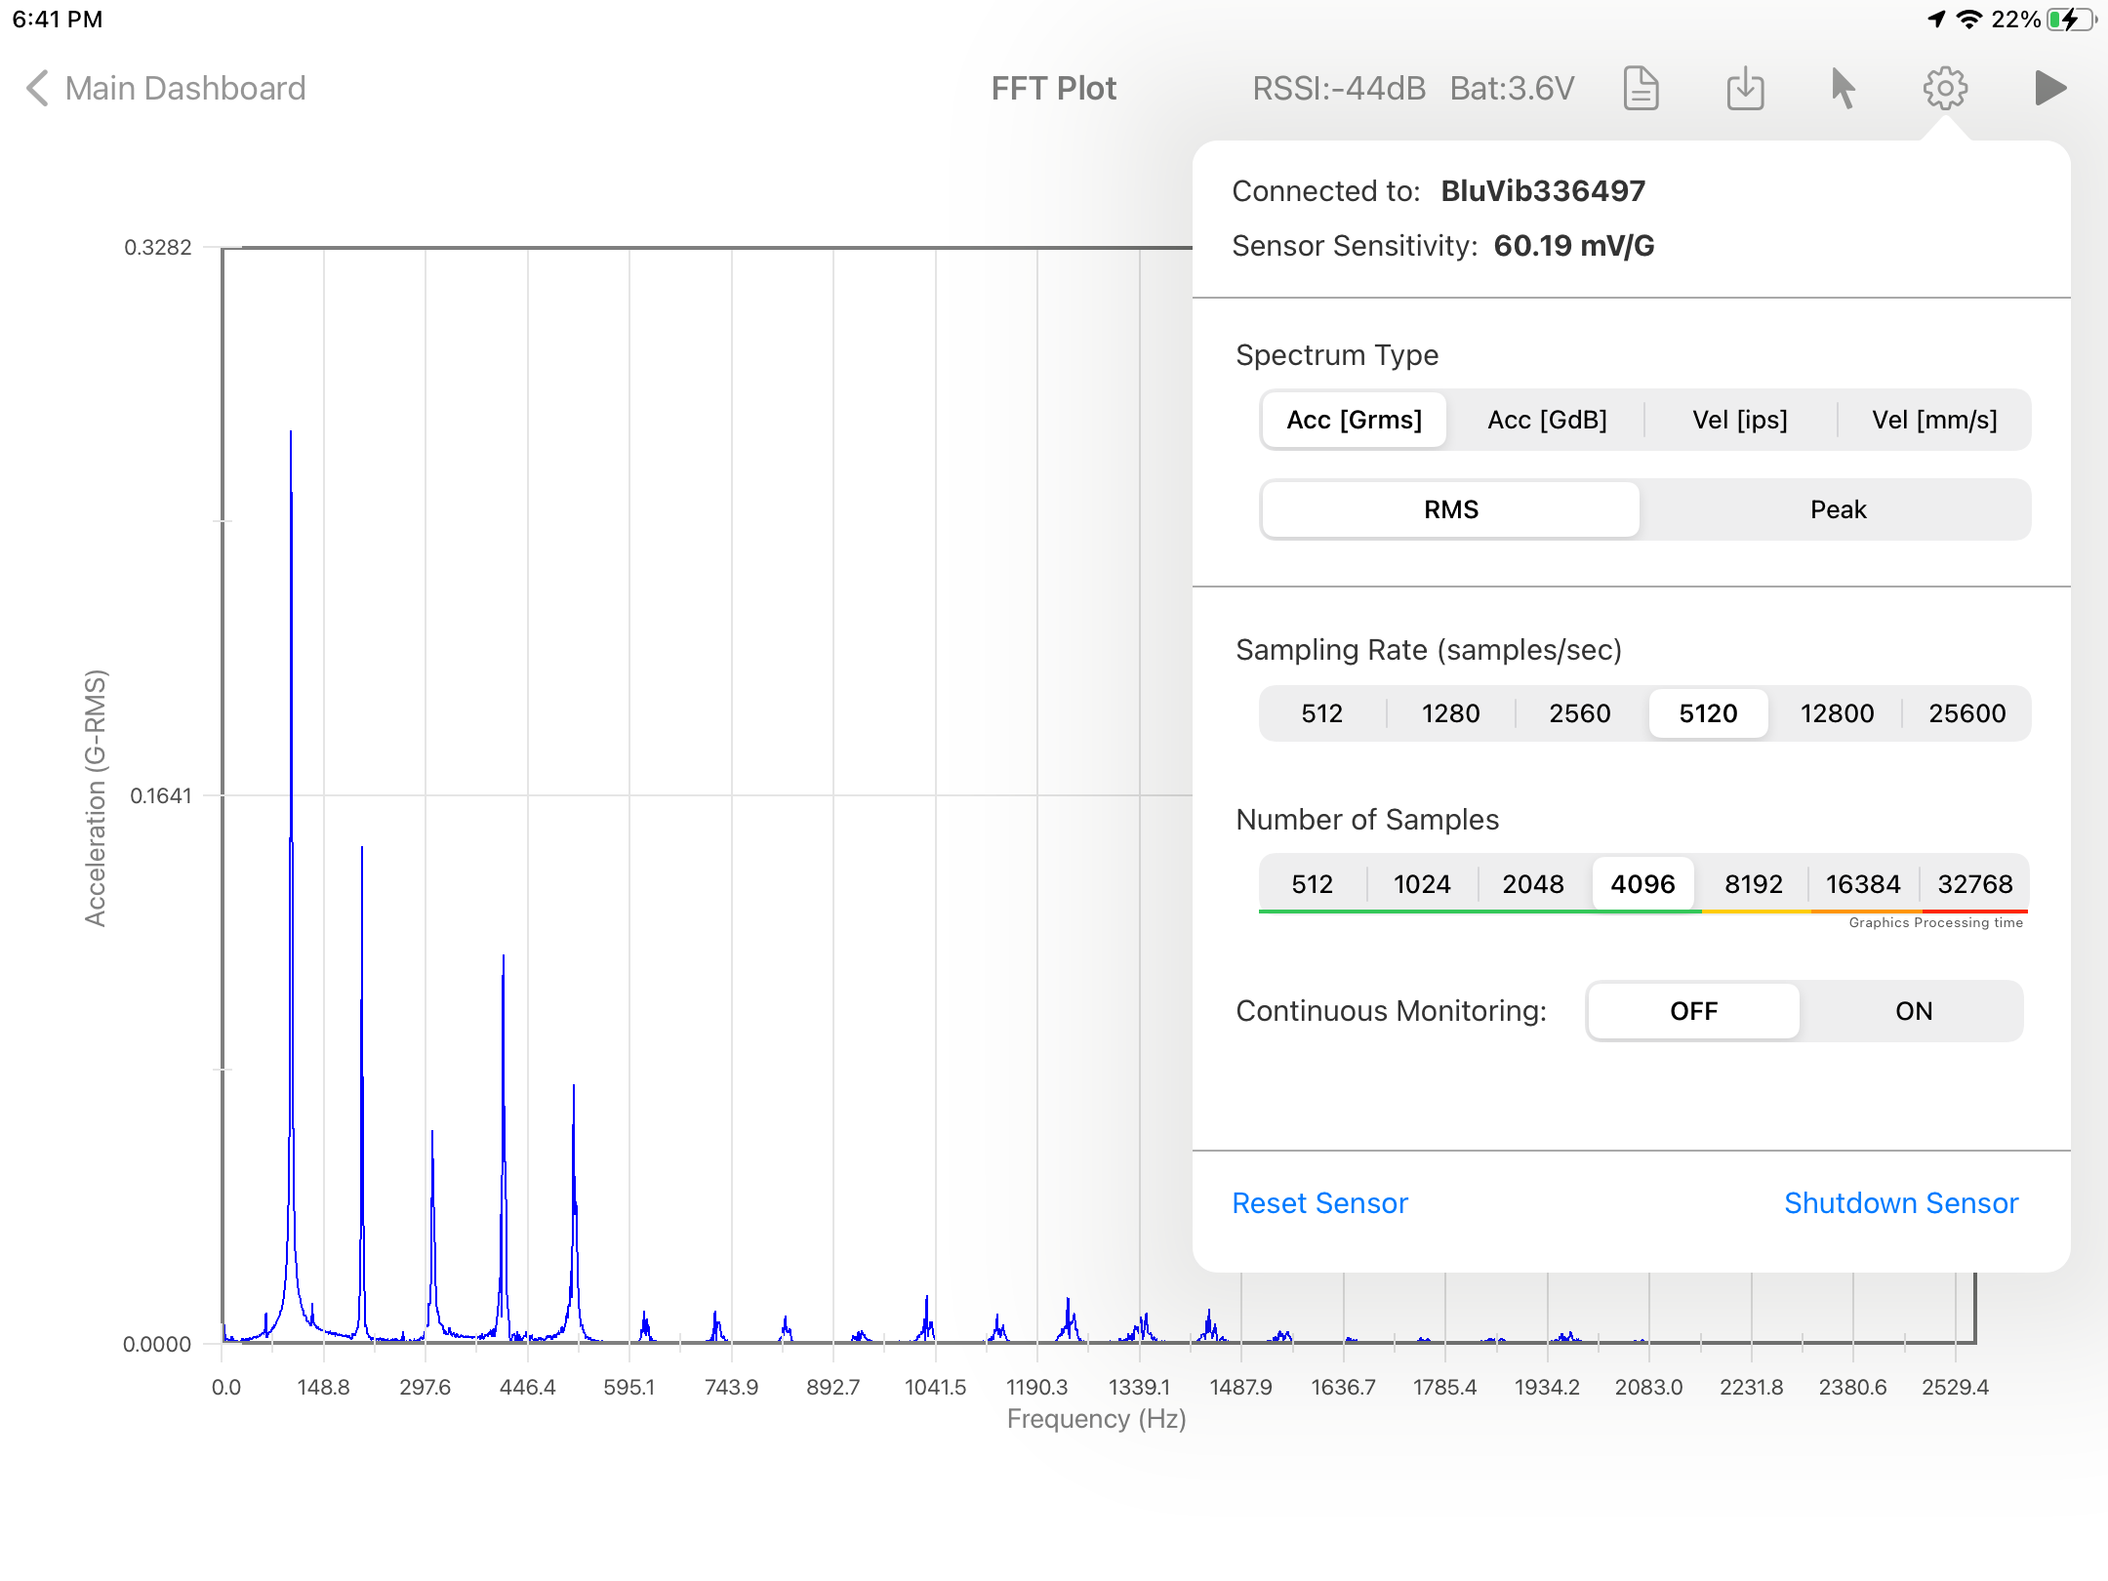Image resolution: width=2108 pixels, height=1581 pixels.
Task: Tap the Wi-Fi status icon
Action: point(1969,20)
